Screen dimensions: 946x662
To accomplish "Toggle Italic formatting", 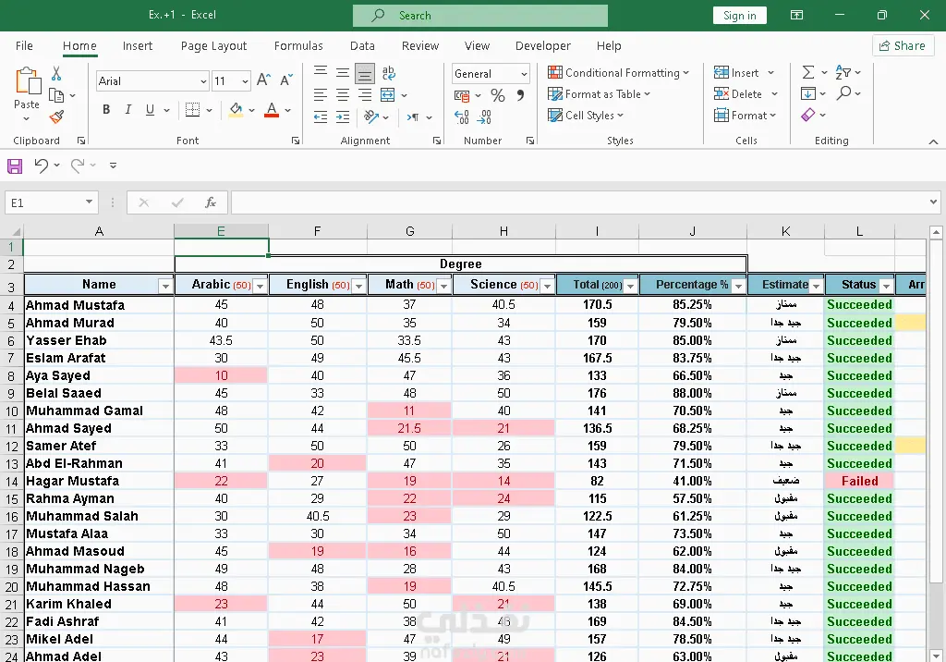I will pyautogui.click(x=128, y=110).
